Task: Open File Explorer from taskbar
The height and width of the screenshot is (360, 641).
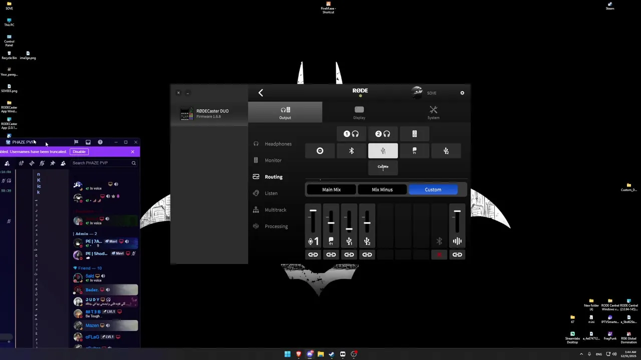Action: click(320, 354)
